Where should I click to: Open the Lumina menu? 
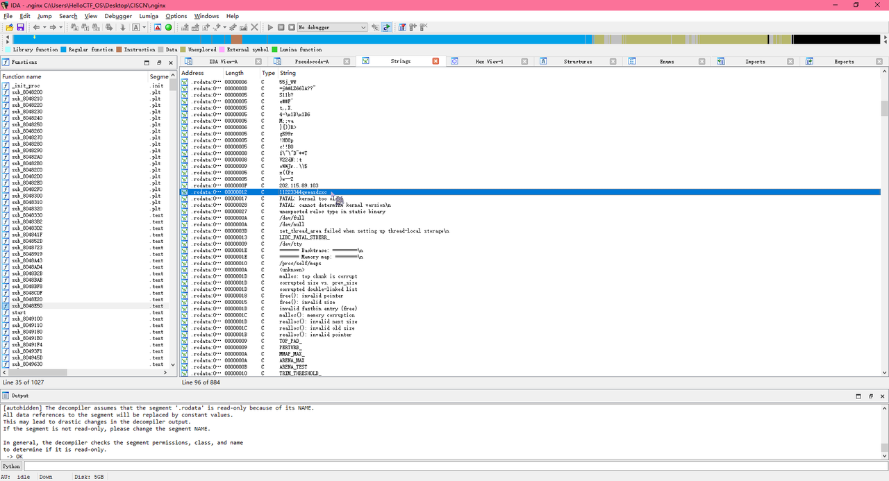click(x=149, y=16)
